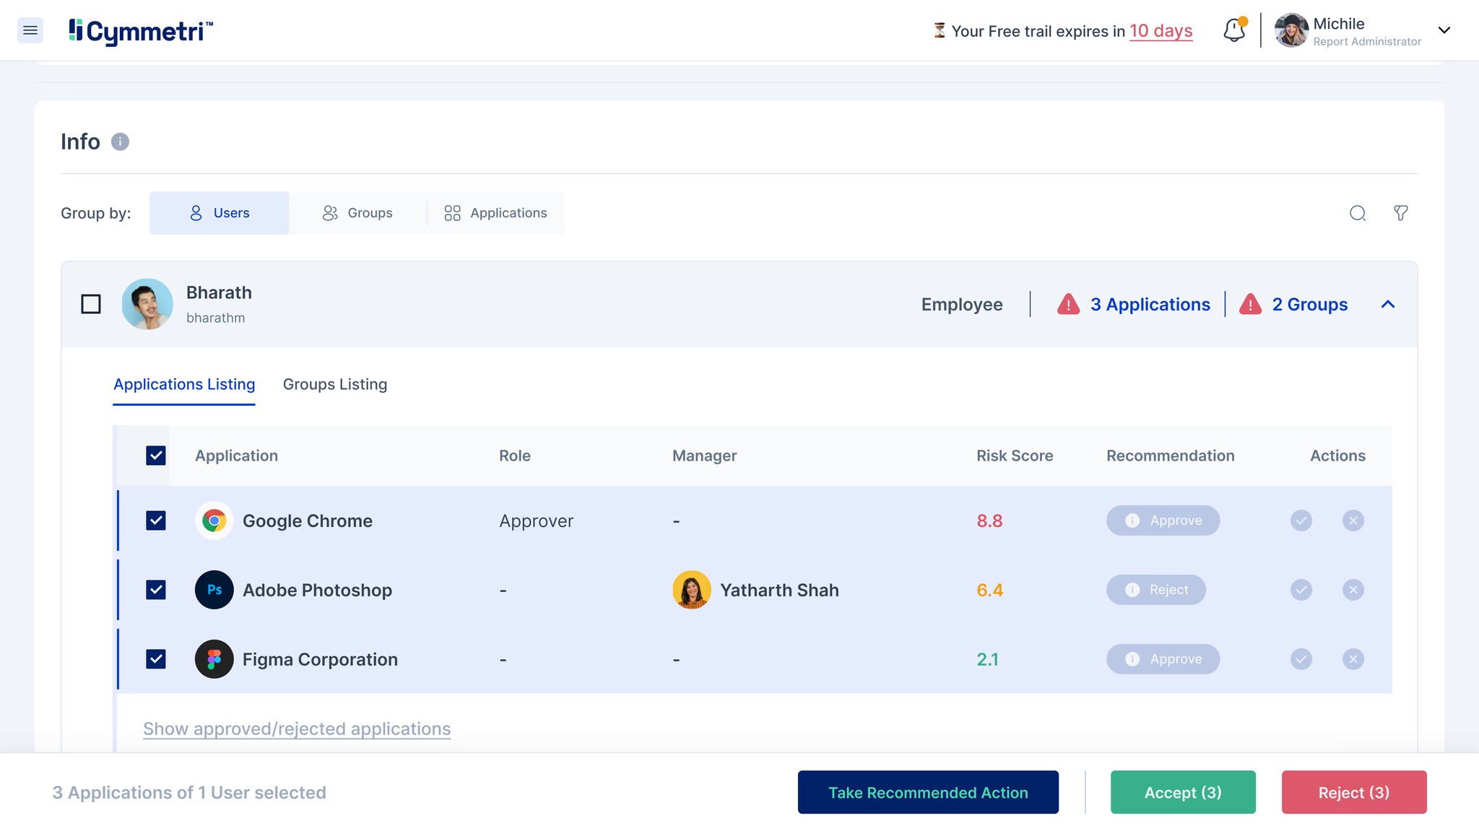Reject Adobe Photoshop with X icon
Viewport: 1479px width, 831px height.
[1353, 590]
